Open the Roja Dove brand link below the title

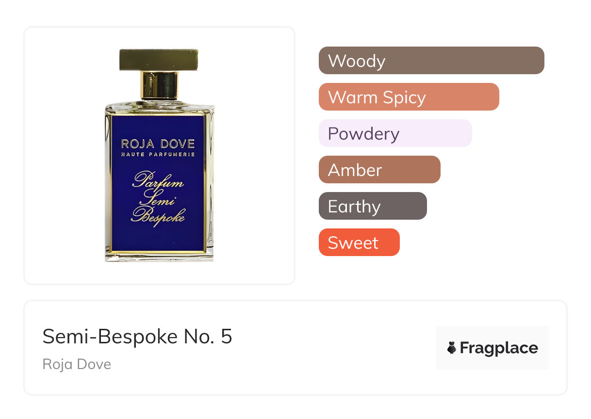[77, 364]
